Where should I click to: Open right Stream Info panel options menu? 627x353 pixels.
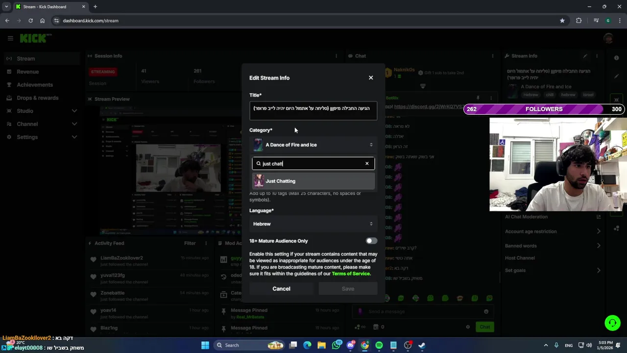click(x=597, y=56)
